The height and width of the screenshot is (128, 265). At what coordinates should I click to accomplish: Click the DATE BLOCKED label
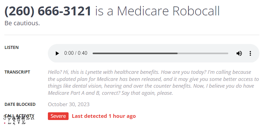20,104
